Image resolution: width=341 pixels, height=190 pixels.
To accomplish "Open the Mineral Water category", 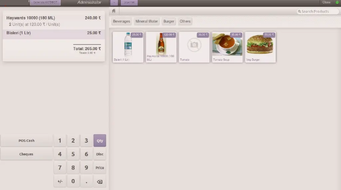I will [147, 21].
